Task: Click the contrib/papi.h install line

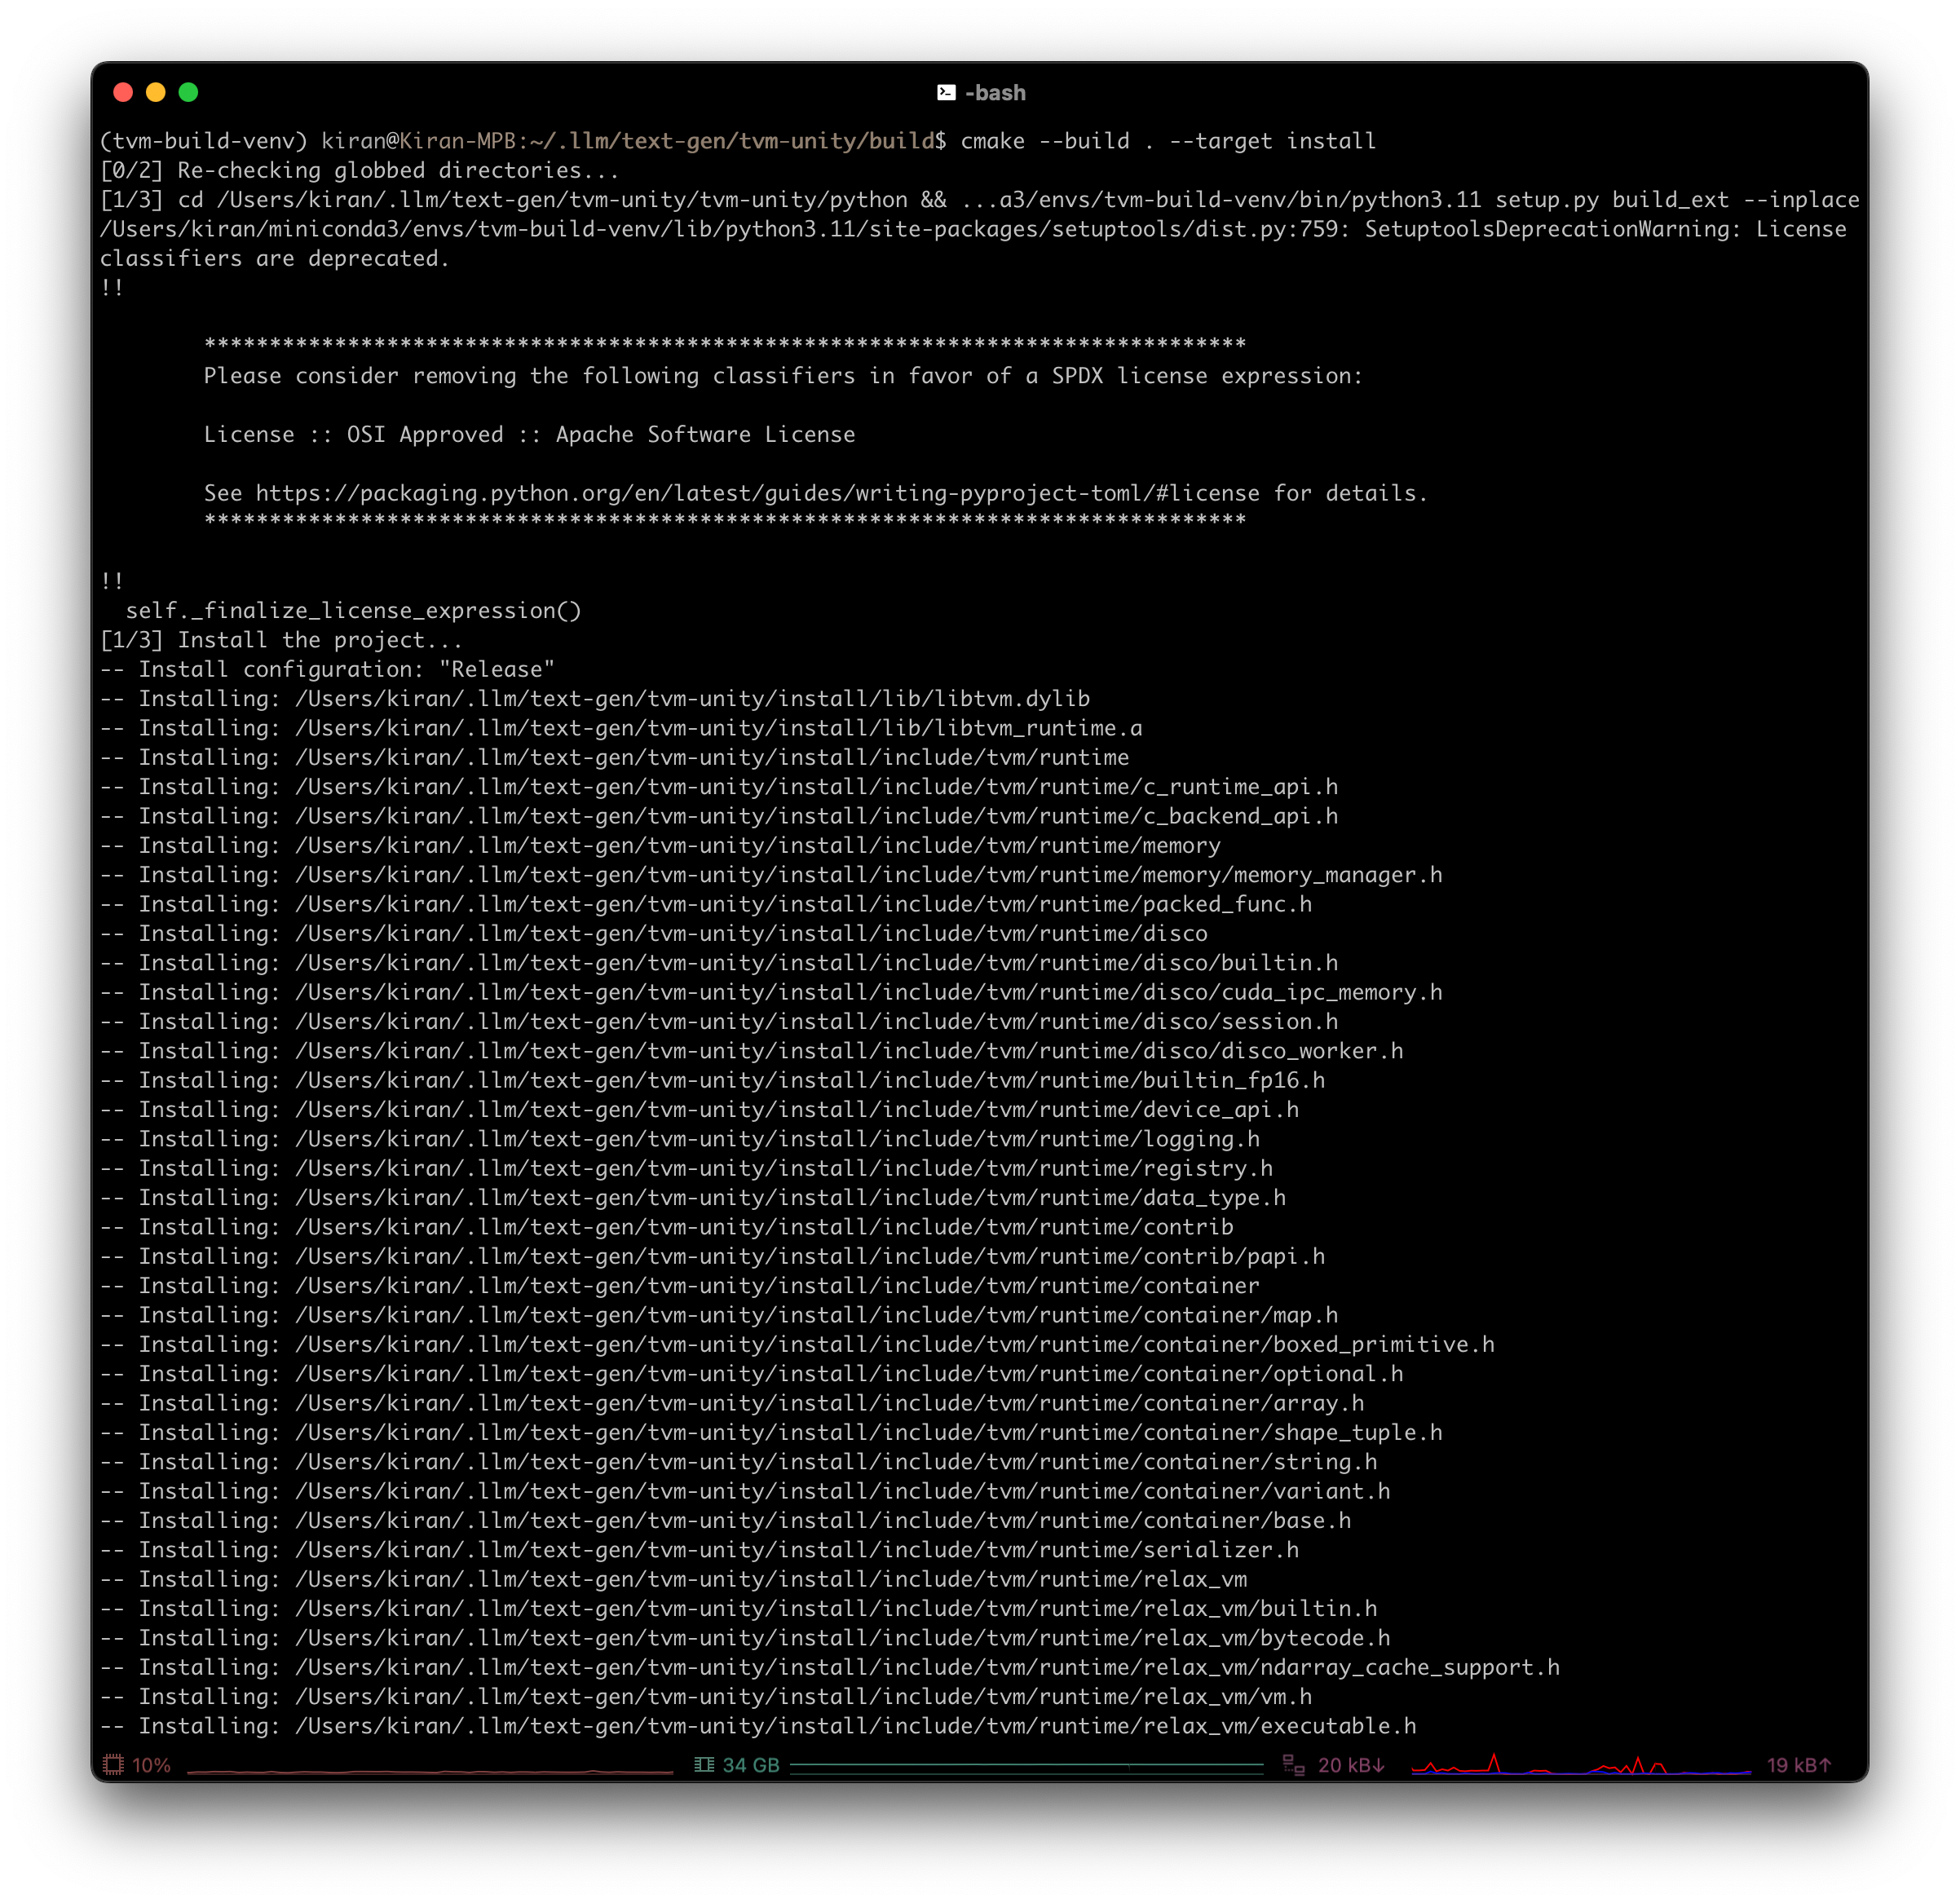Action: point(713,1256)
